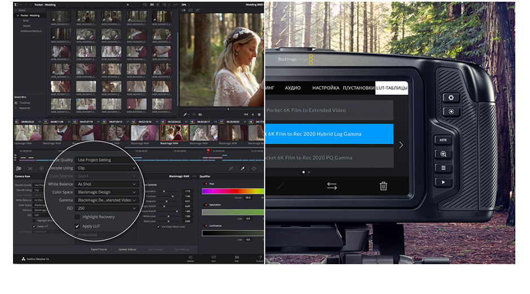Open the media pool options ellipsis
Screen dimensions: 530x294
pos(175,5)
